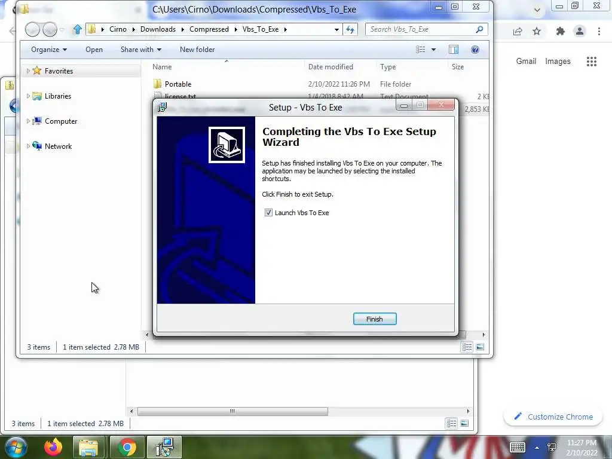Image resolution: width=612 pixels, height=459 pixels.
Task: Select Cirno in the address breadcrumb
Action: [118, 29]
